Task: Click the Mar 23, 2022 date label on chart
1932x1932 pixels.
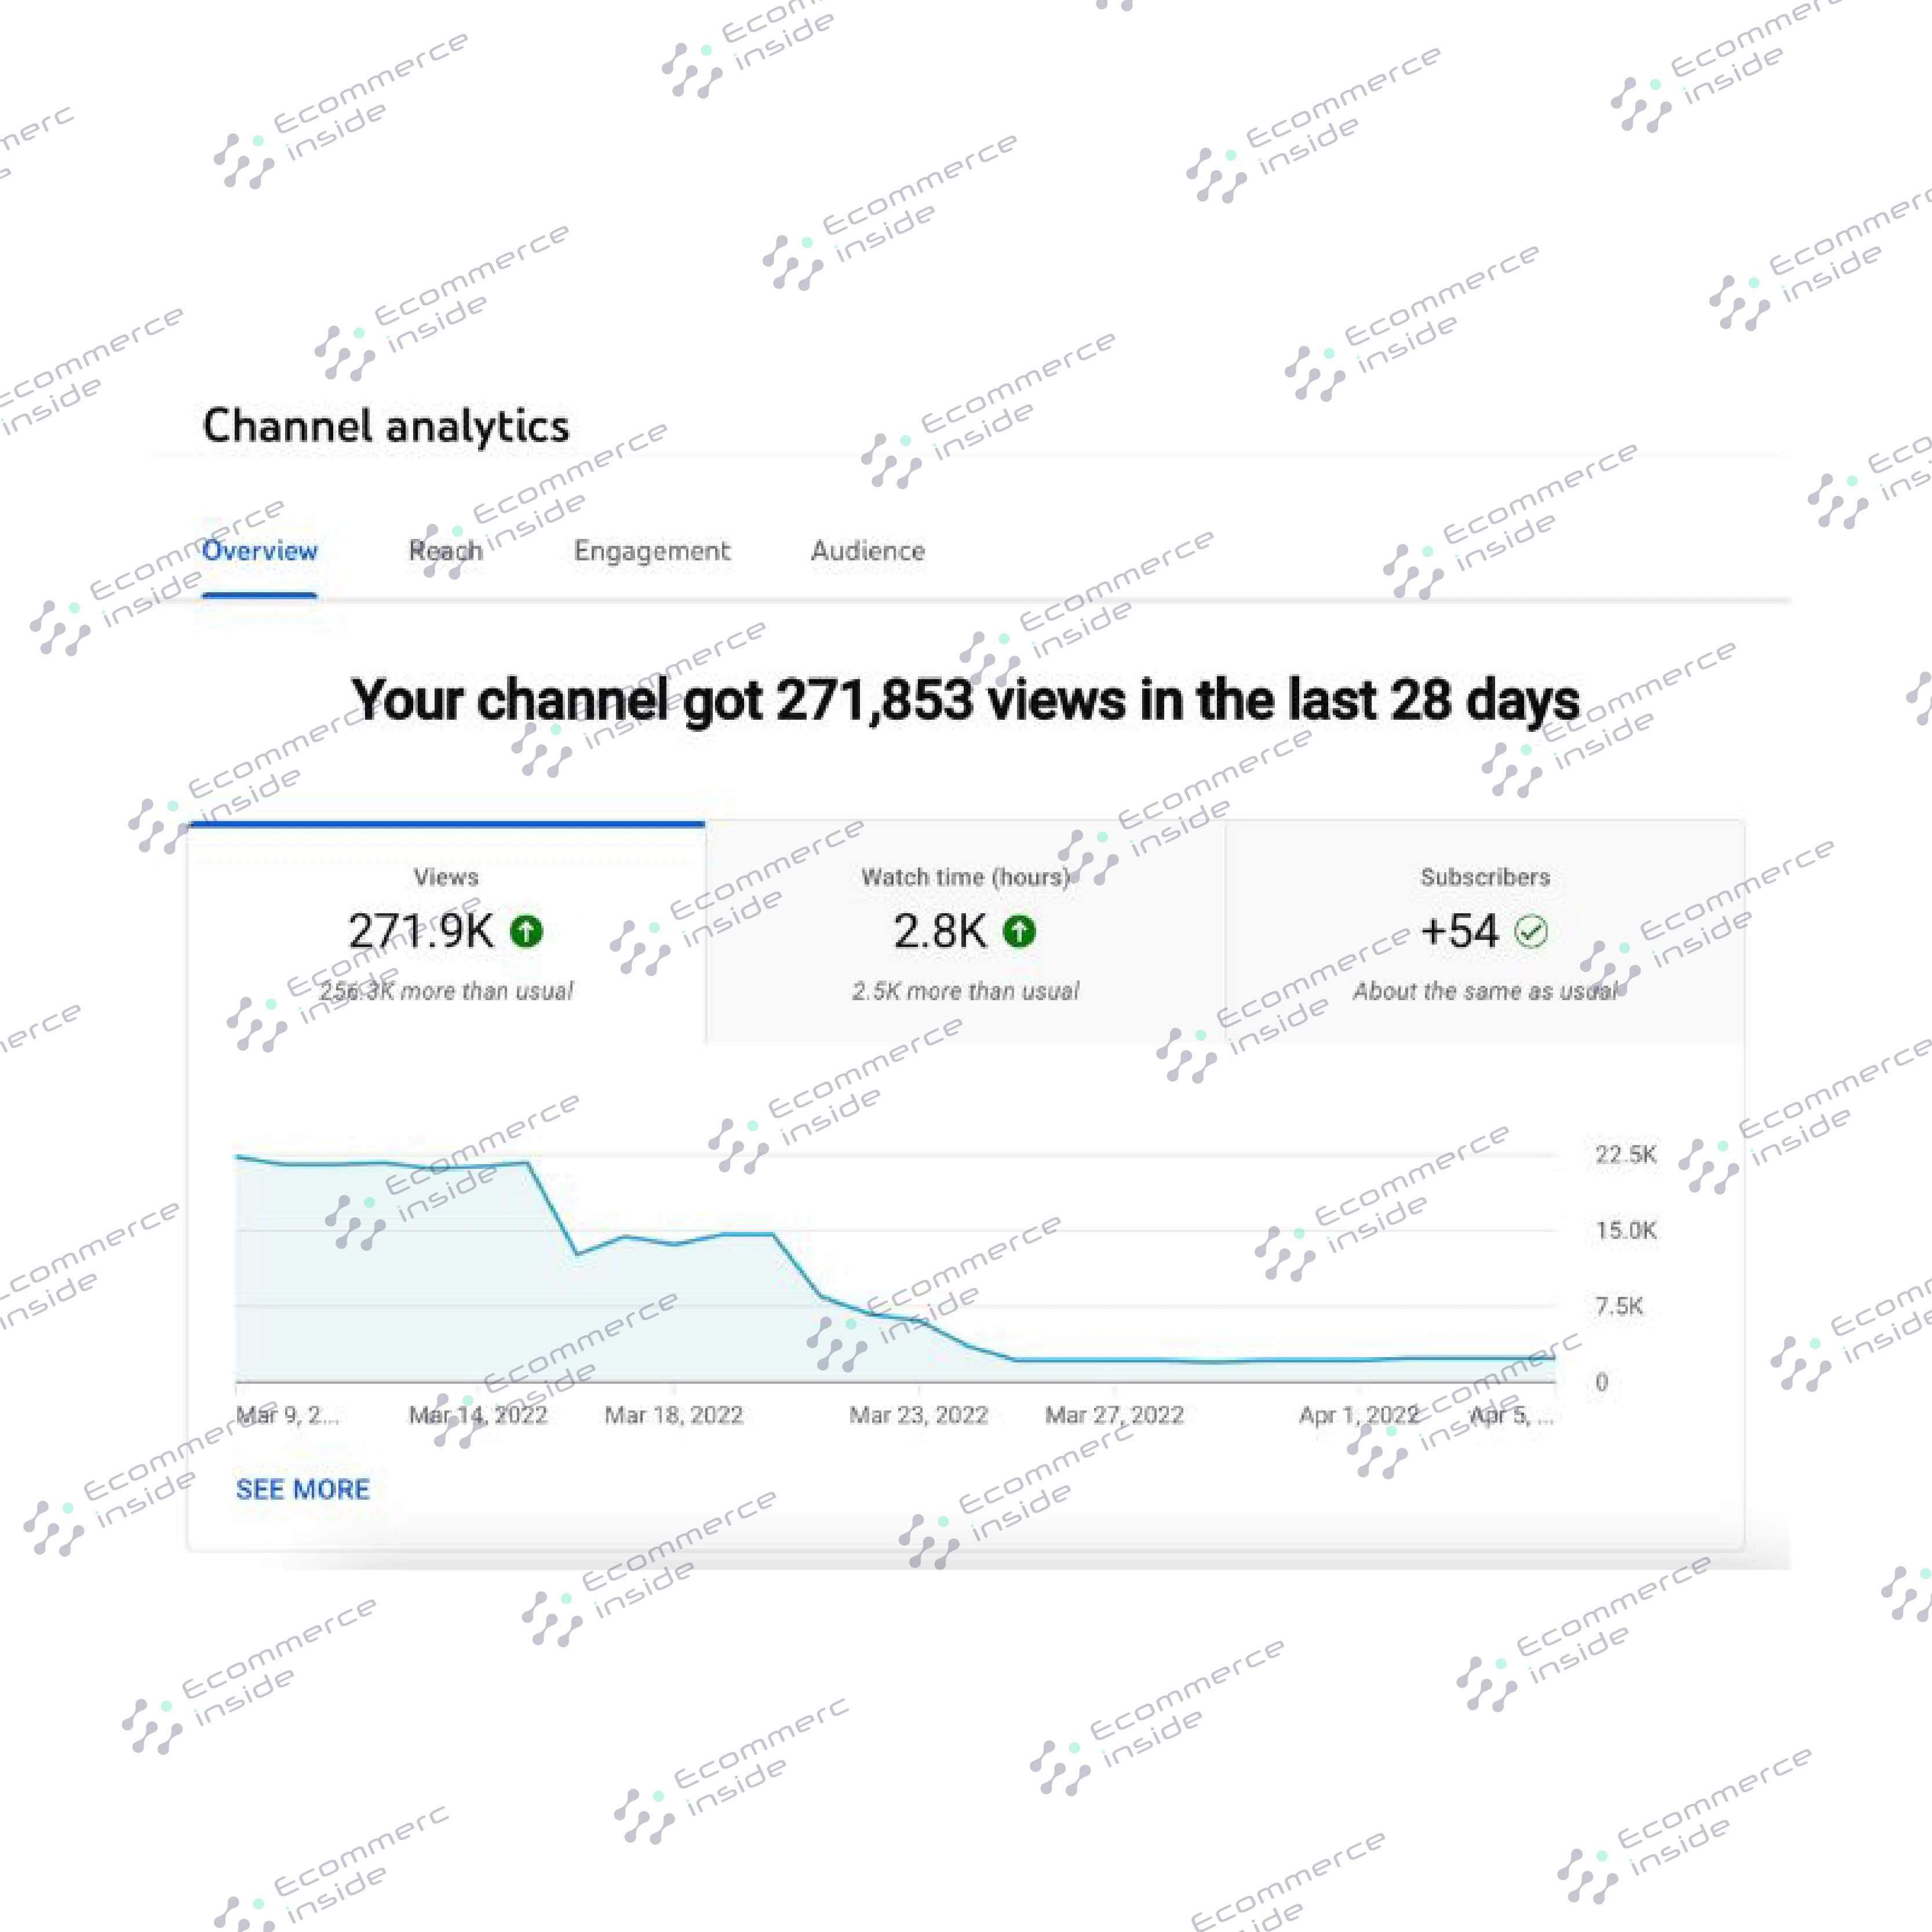Action: coord(919,1415)
